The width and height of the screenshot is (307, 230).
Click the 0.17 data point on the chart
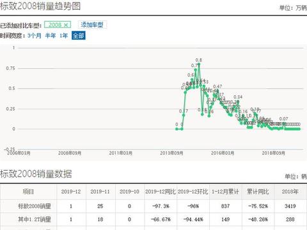184,115
